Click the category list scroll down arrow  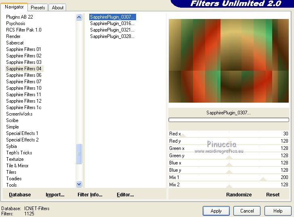(x=79, y=184)
